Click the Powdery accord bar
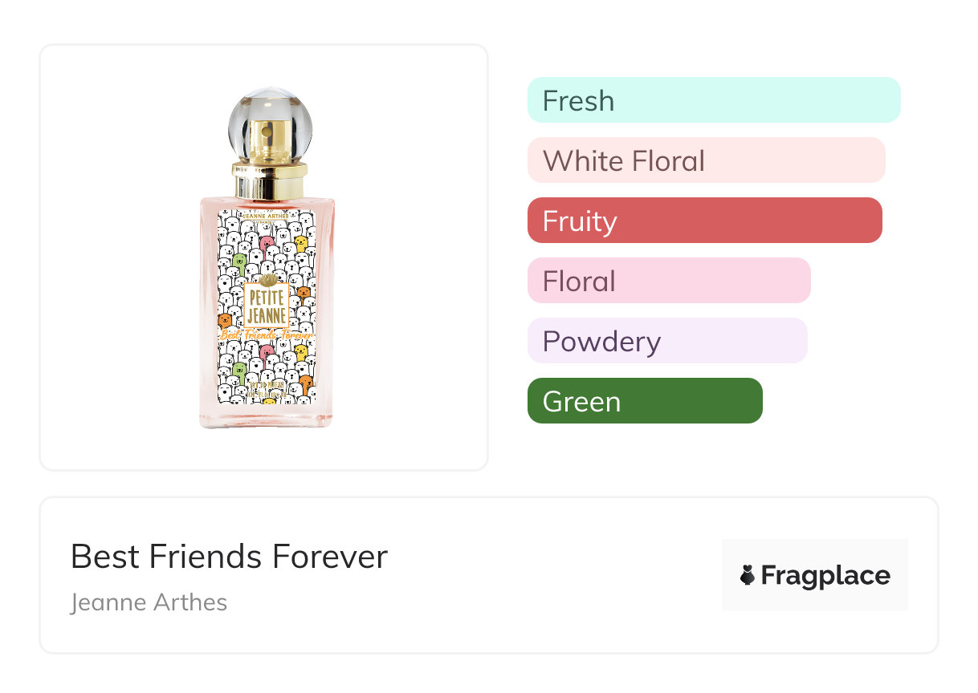This screenshot has width=978, height=693. pos(667,341)
